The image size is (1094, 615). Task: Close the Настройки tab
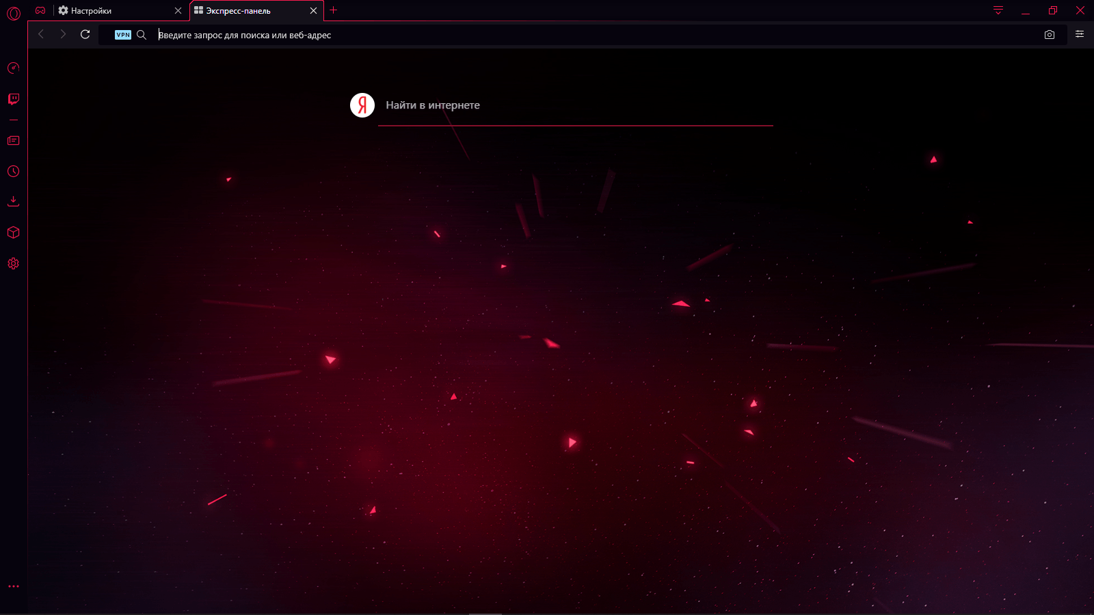click(178, 11)
